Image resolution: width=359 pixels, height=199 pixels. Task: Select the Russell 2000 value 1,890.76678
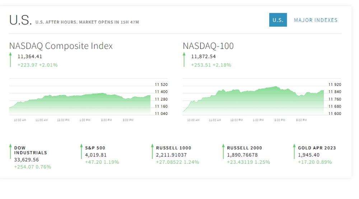(242, 155)
